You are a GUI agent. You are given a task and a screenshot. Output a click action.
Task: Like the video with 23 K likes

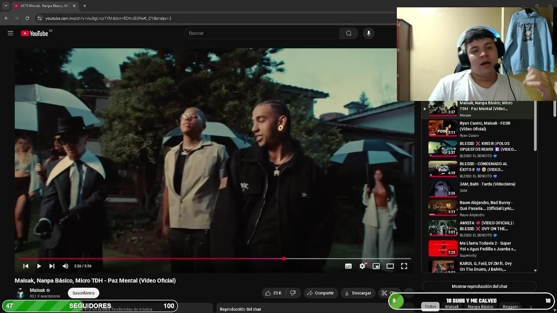[x=273, y=293]
